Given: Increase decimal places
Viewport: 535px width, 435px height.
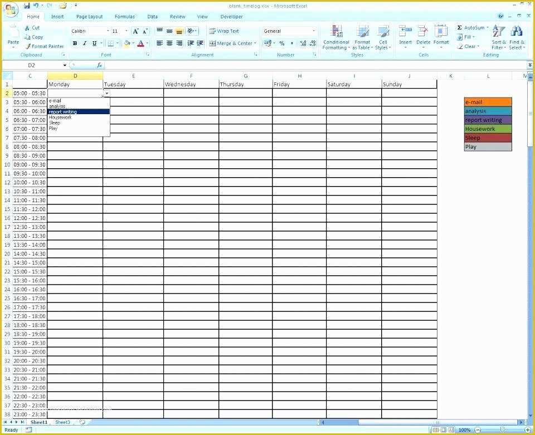Looking at the screenshot, I should [303, 43].
